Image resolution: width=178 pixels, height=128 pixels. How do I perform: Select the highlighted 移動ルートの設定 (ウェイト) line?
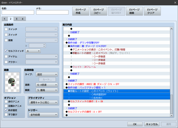pyautogui.click(x=117, y=91)
